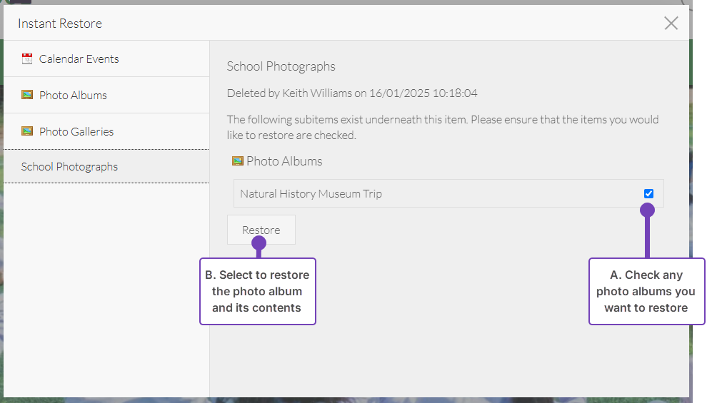
Task: Click the Photo Albums subheading text in right panel
Action: click(x=284, y=161)
